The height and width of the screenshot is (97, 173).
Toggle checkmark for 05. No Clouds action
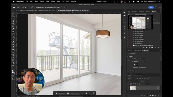click(x=128, y=43)
